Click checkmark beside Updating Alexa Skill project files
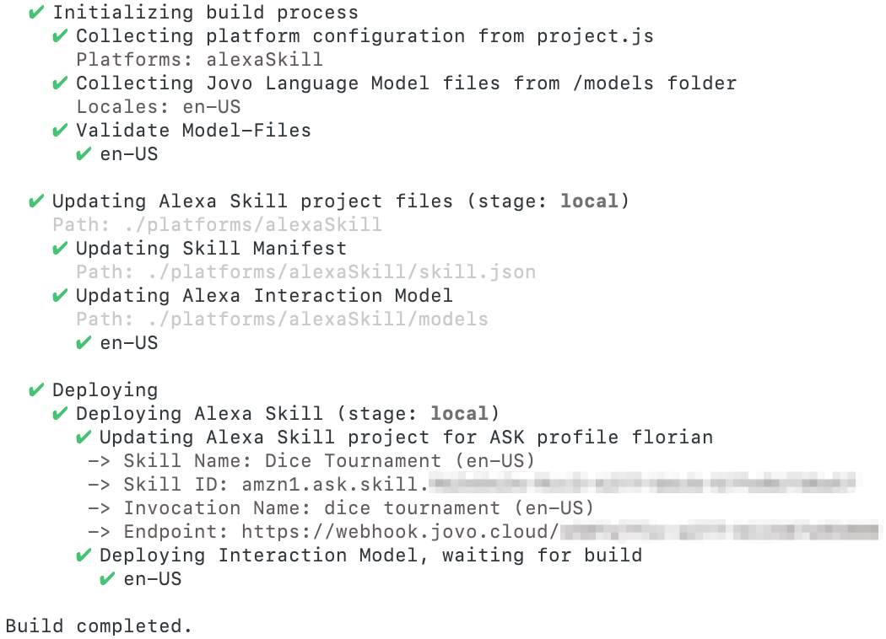The image size is (886, 639). (36, 201)
